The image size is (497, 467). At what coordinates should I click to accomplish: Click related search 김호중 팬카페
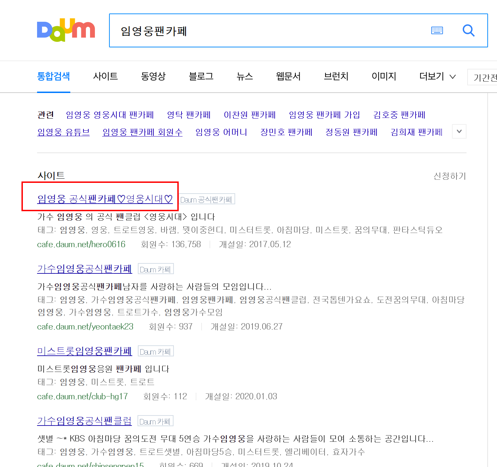tap(399, 115)
